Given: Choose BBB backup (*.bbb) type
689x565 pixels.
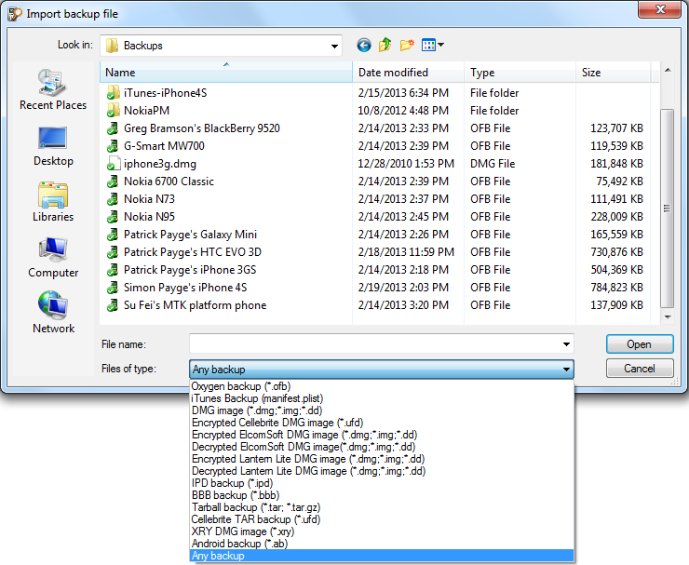Looking at the screenshot, I should [382, 495].
